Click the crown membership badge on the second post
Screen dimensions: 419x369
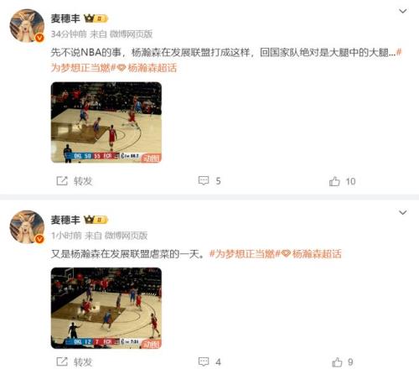point(96,220)
